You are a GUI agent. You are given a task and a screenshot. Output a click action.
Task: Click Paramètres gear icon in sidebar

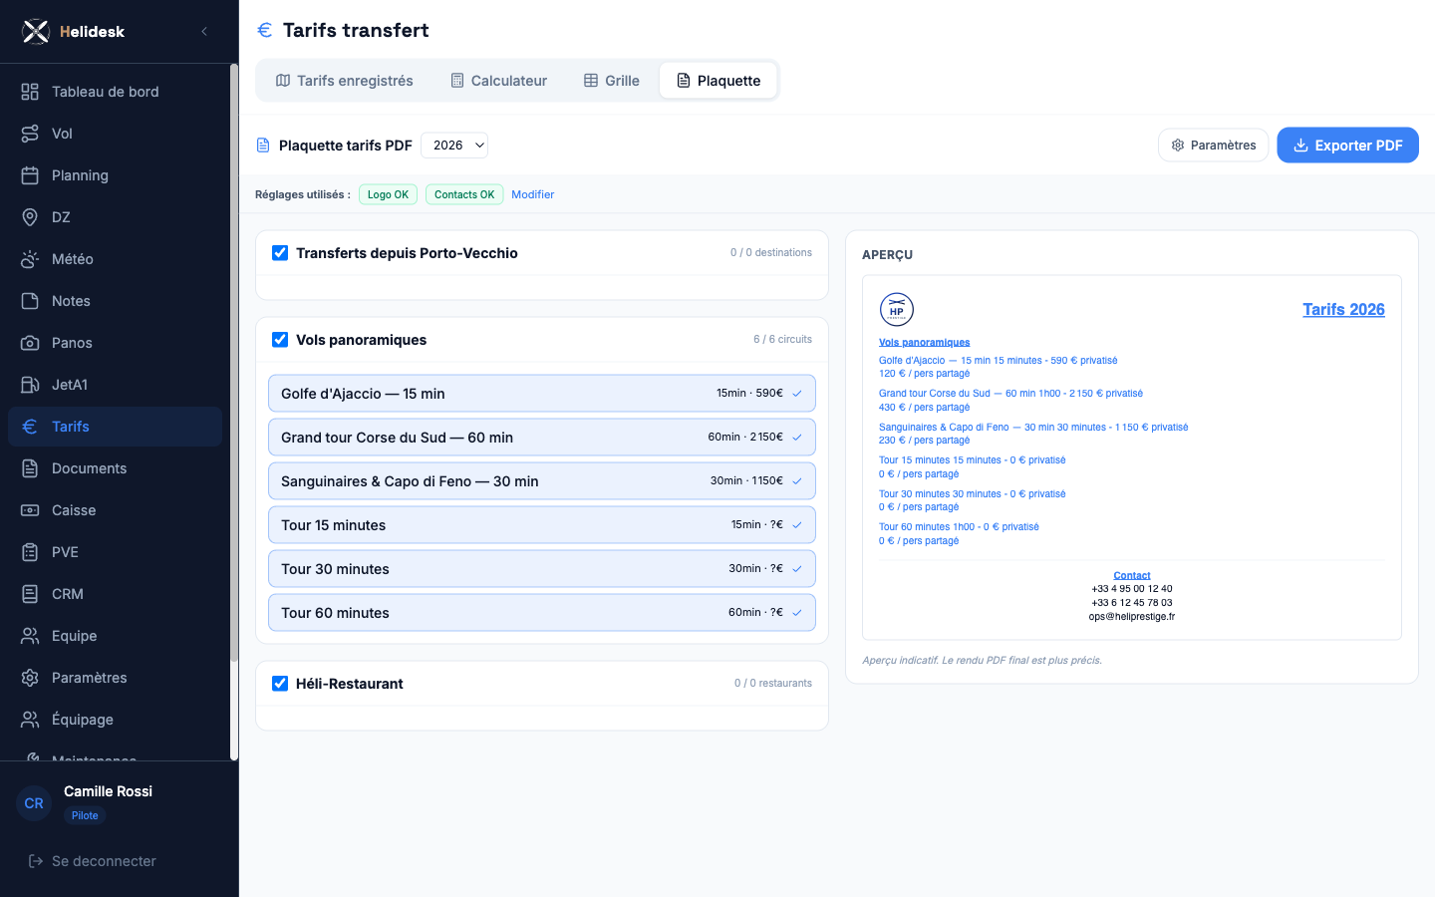coord(30,678)
